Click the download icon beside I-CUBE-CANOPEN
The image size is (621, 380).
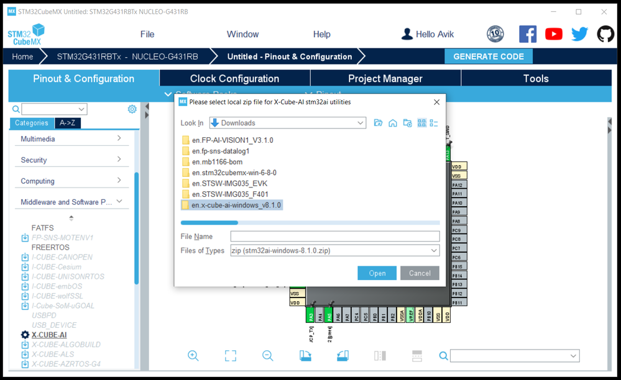click(25, 257)
